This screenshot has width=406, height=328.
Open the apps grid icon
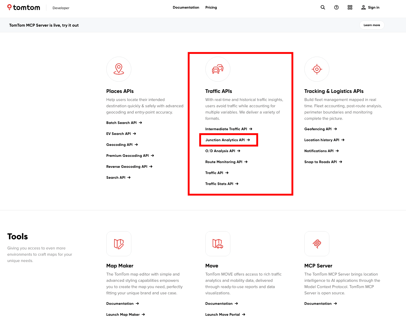click(x=350, y=8)
